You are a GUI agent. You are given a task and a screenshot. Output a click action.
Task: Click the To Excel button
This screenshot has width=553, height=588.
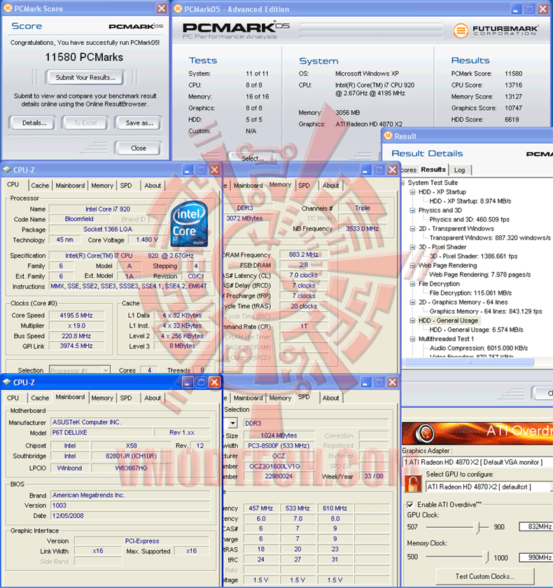coord(85,123)
